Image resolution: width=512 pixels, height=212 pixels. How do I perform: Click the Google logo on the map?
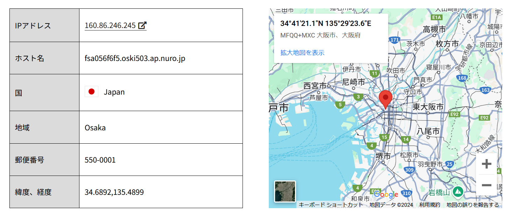click(x=386, y=194)
